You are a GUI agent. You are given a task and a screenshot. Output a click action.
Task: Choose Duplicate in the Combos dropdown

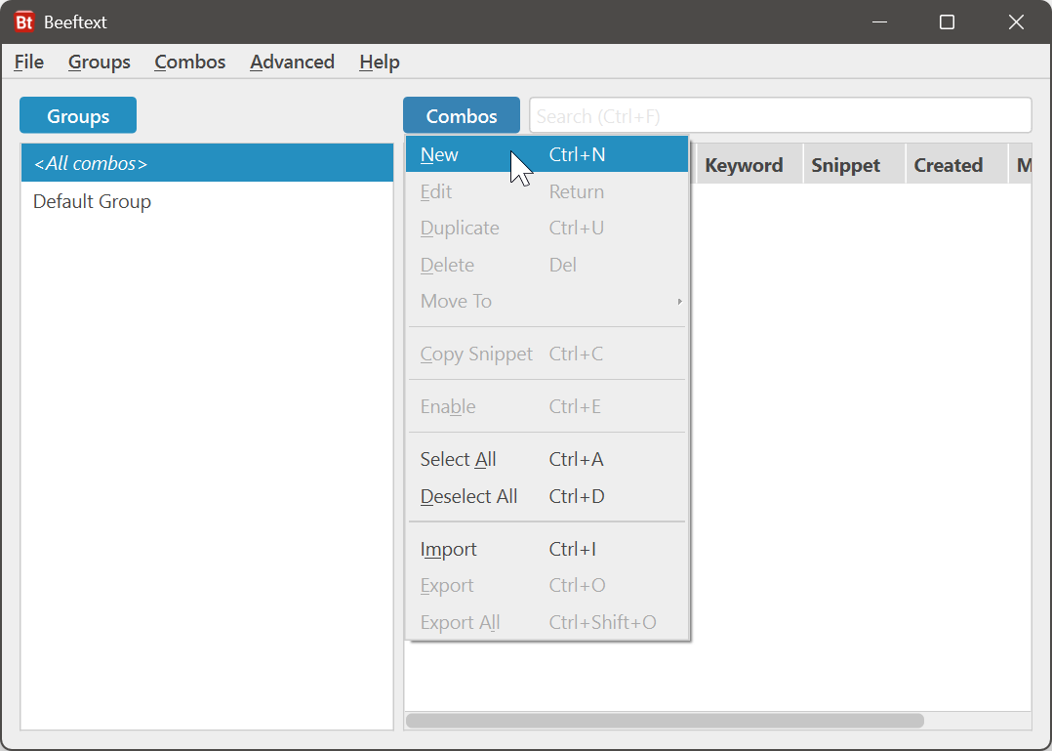click(547, 229)
